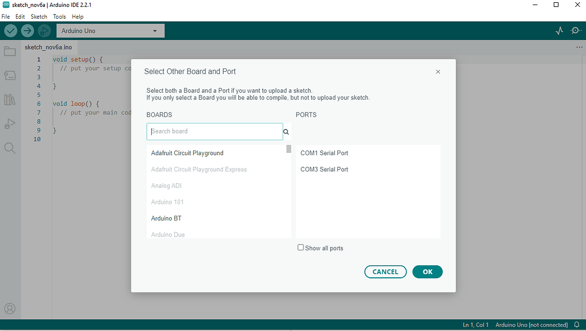Open the code pane options ellipsis menu
Screen dimensions: 586x331
click(579, 46)
